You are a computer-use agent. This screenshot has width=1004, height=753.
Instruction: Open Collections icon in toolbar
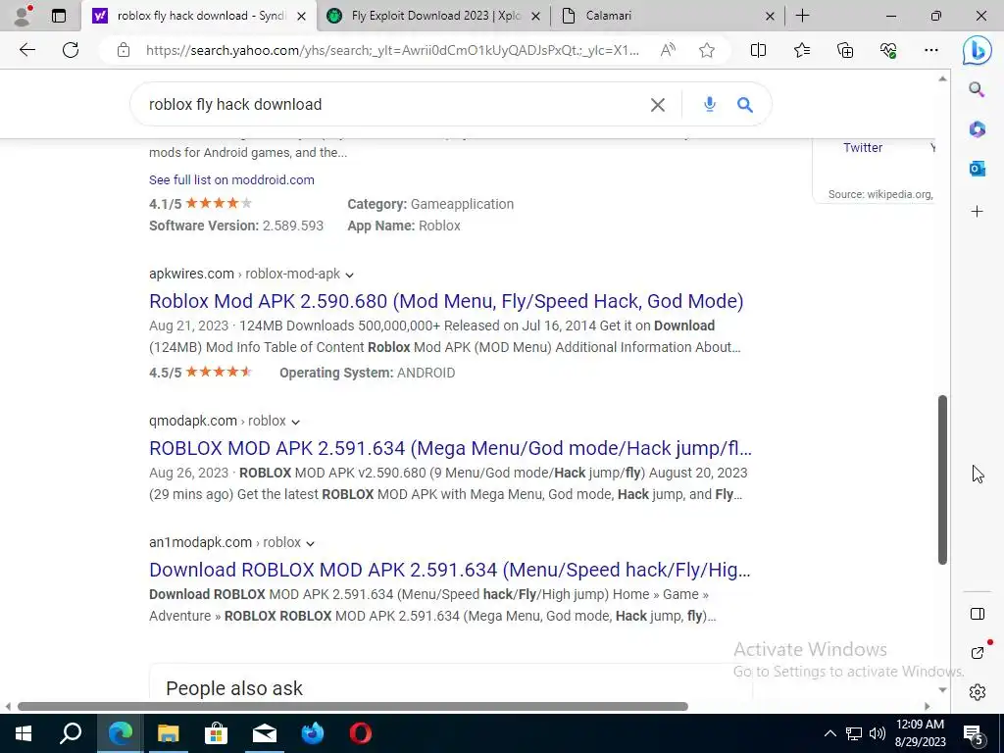pos(845,50)
